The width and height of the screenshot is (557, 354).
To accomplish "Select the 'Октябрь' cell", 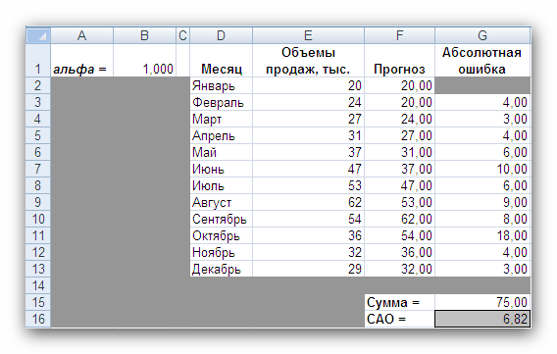I will point(221,235).
